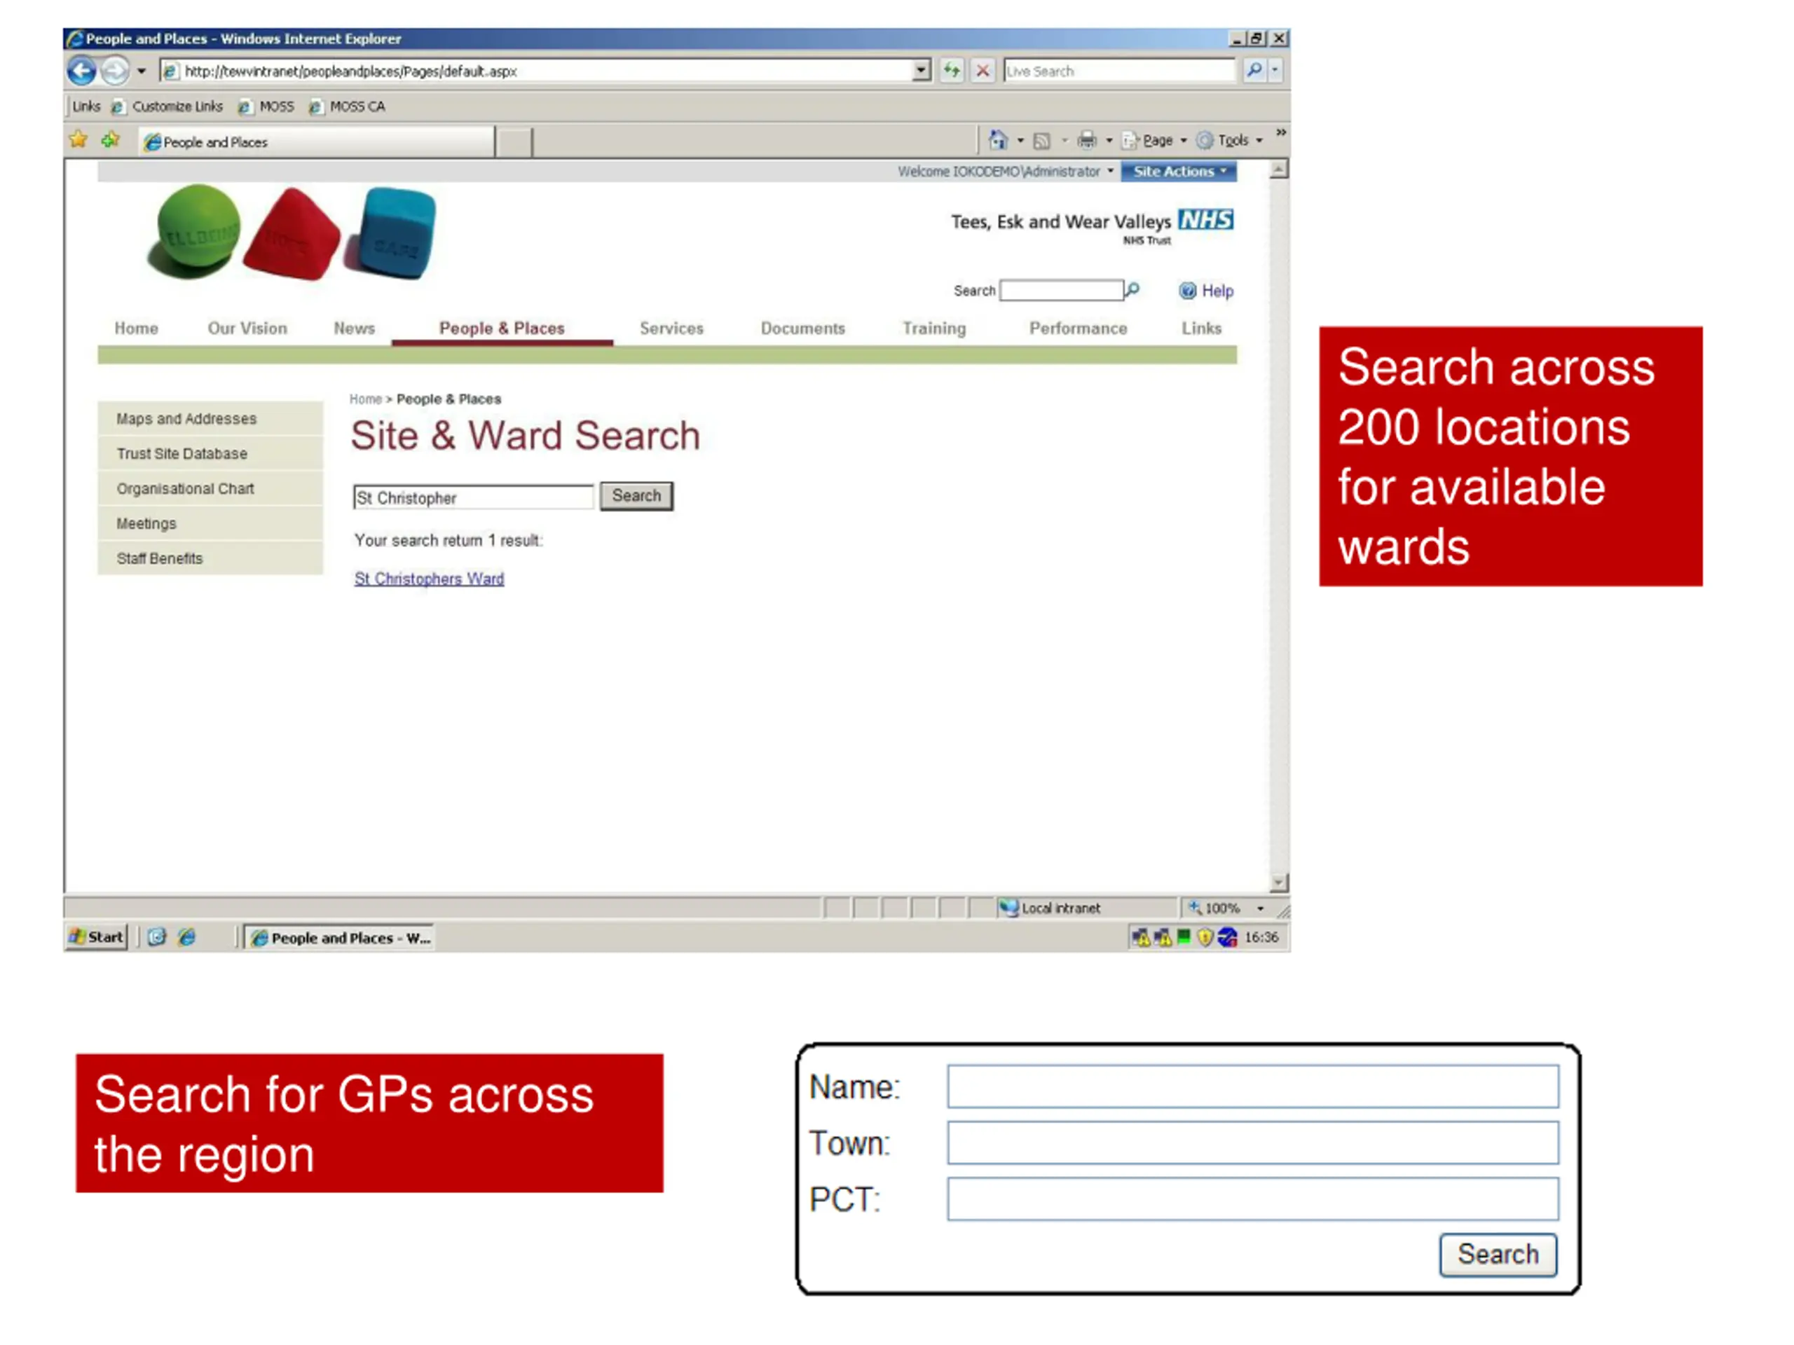The image size is (1794, 1345).
Task: Click the Home breadcrumb link
Action: [365, 399]
